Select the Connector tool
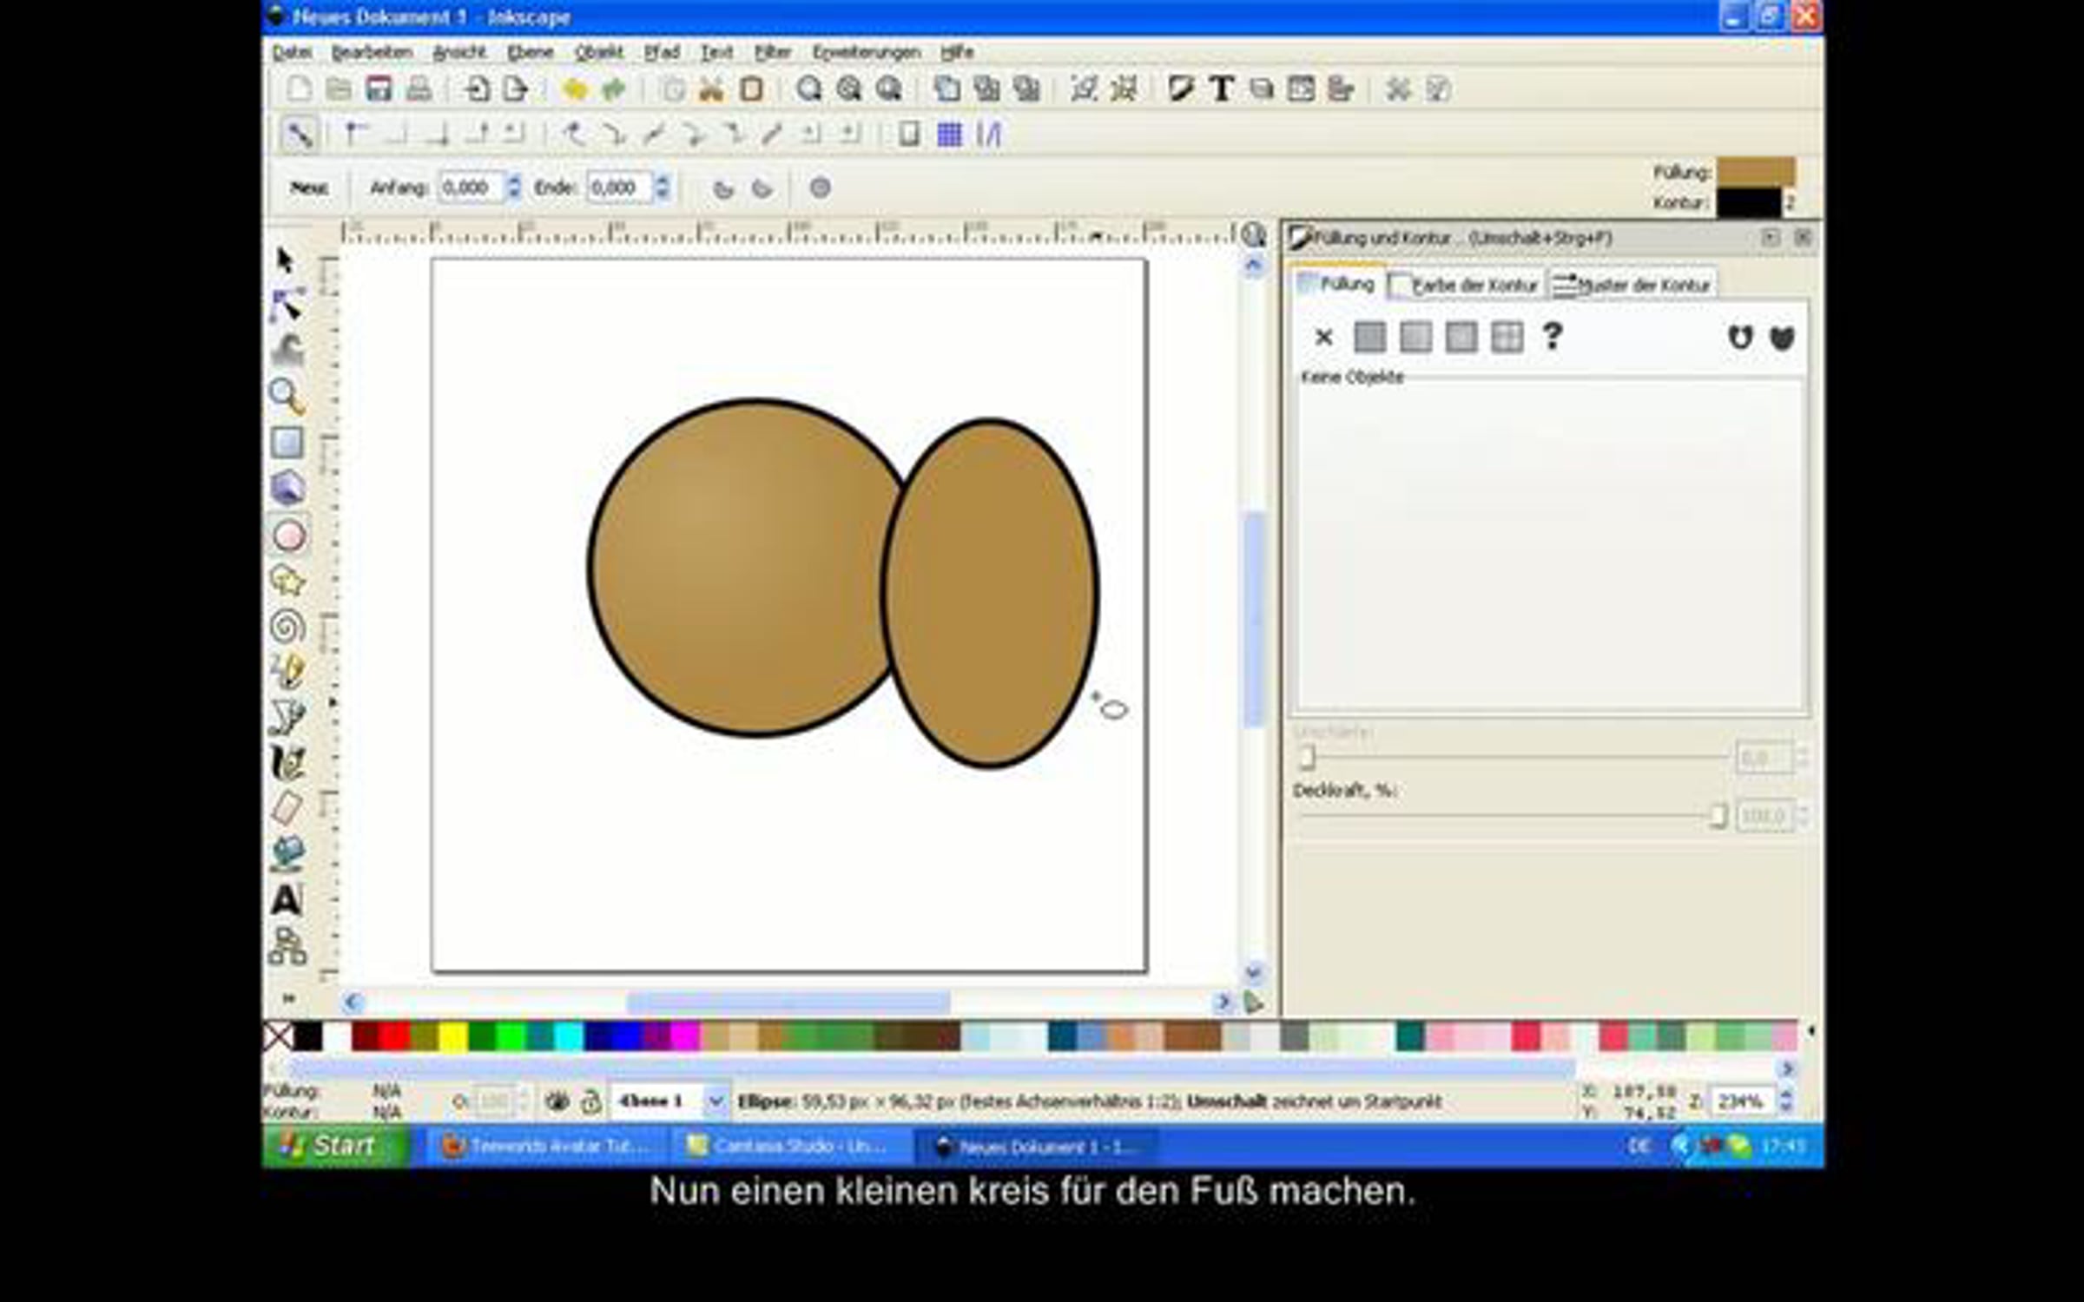 pyautogui.click(x=287, y=946)
